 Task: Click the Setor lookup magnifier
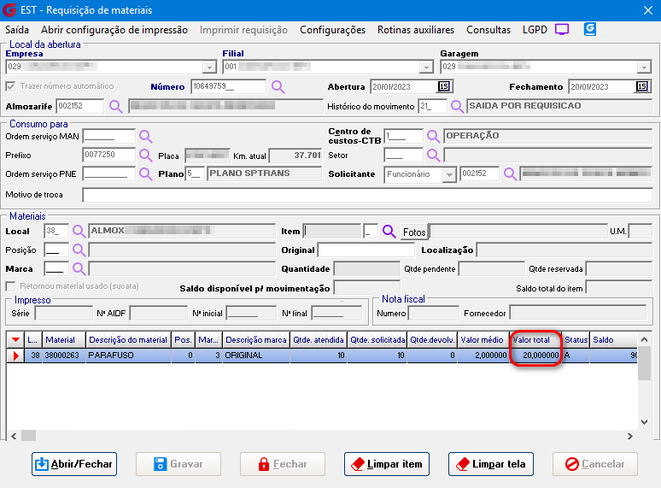pos(433,155)
